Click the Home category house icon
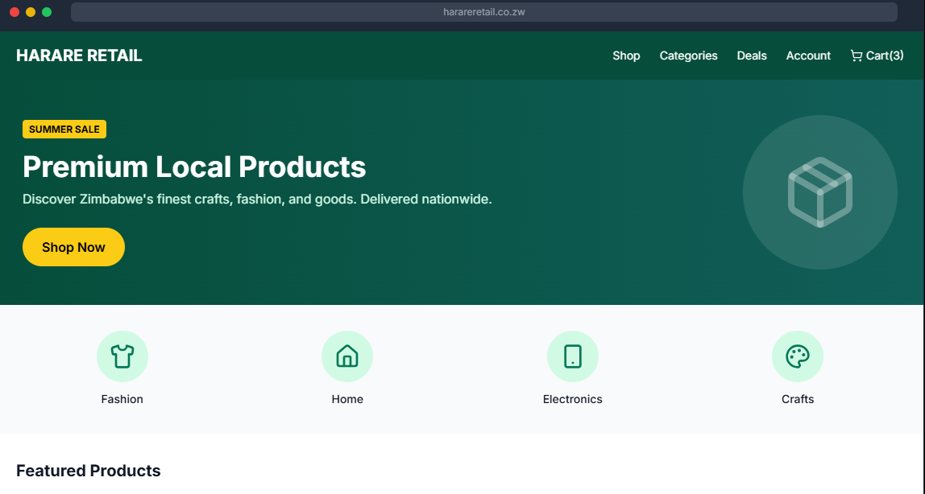 coord(347,356)
